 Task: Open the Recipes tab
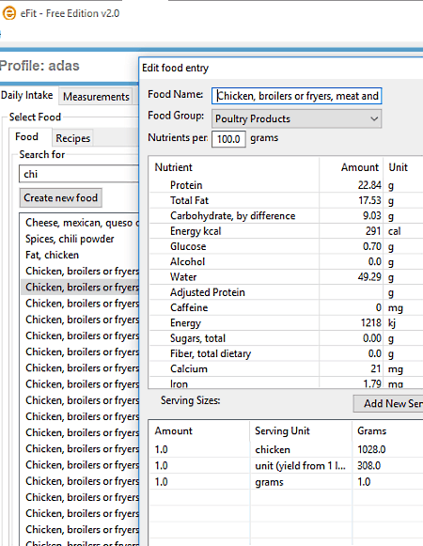(x=72, y=138)
